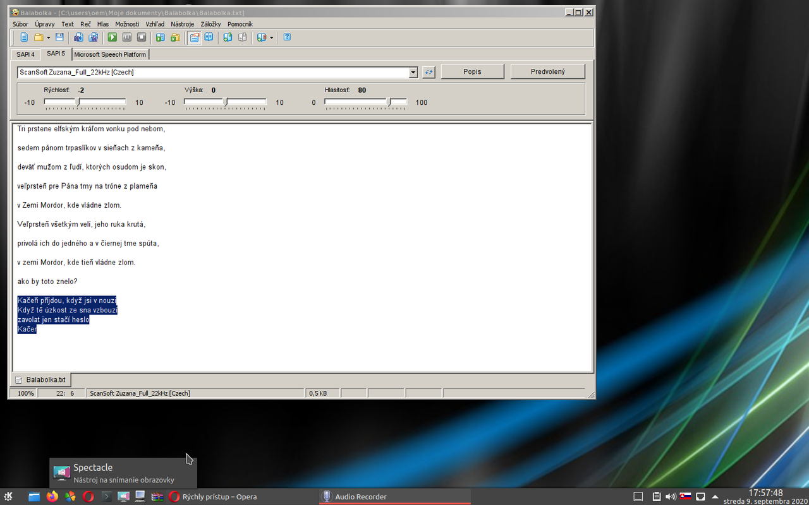Click the Predvolený button

(x=548, y=72)
